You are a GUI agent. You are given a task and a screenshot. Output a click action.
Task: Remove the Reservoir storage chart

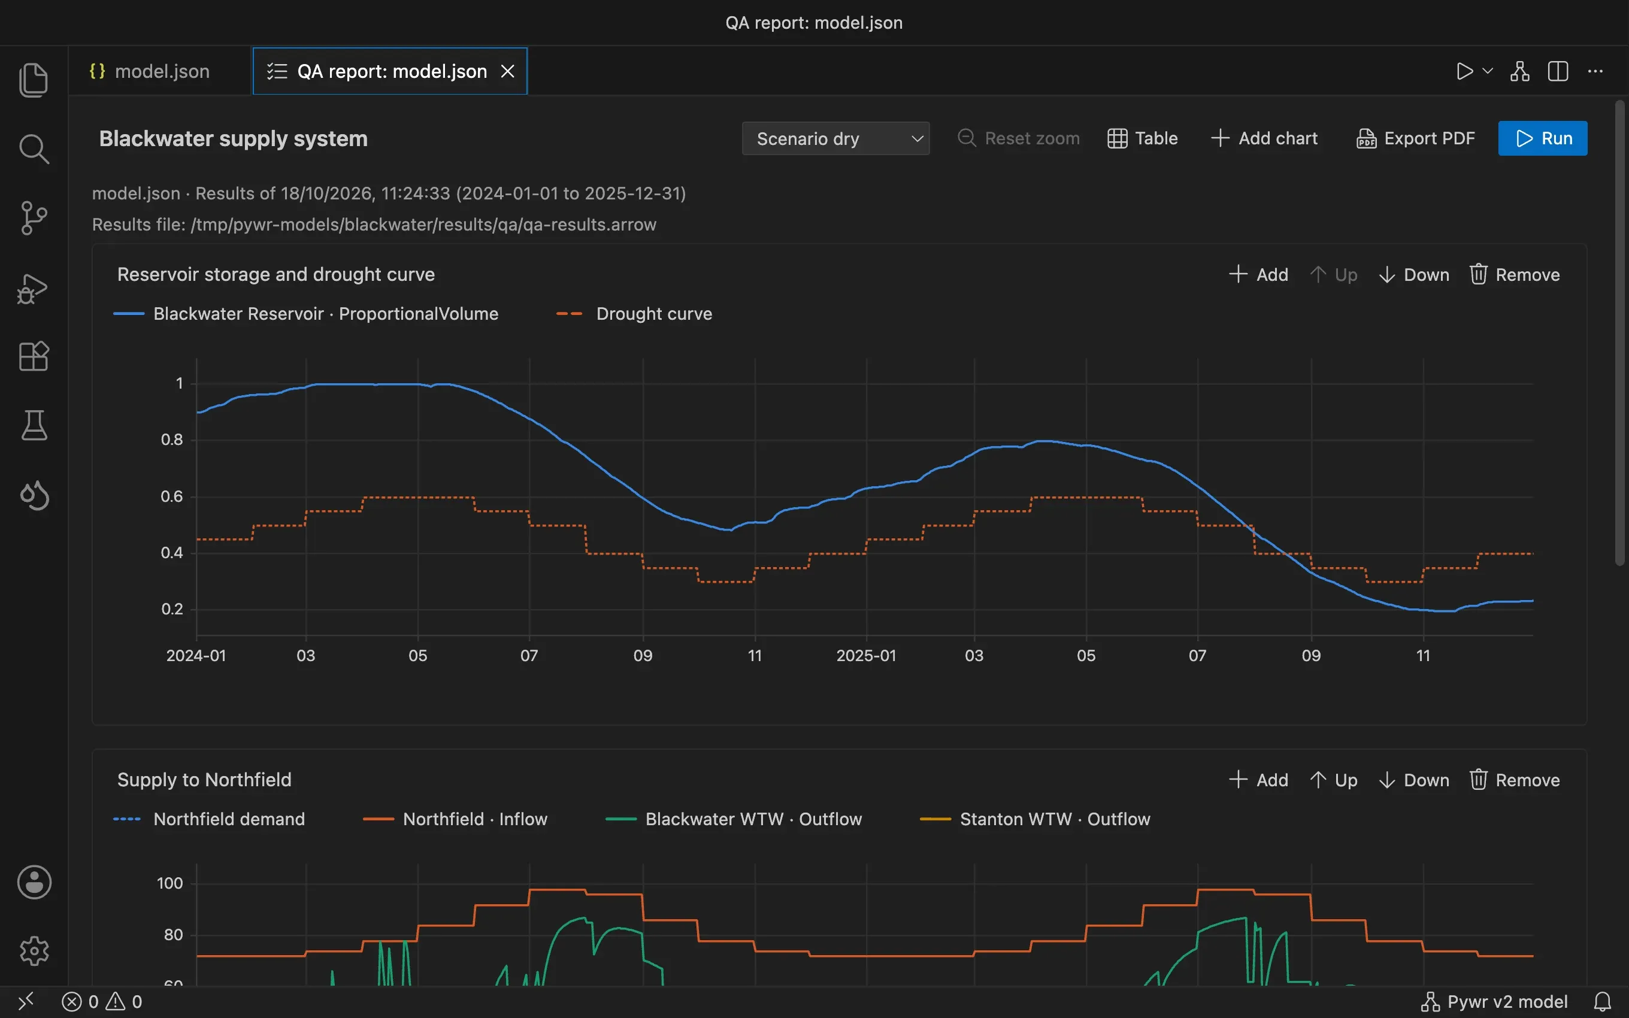(x=1515, y=275)
